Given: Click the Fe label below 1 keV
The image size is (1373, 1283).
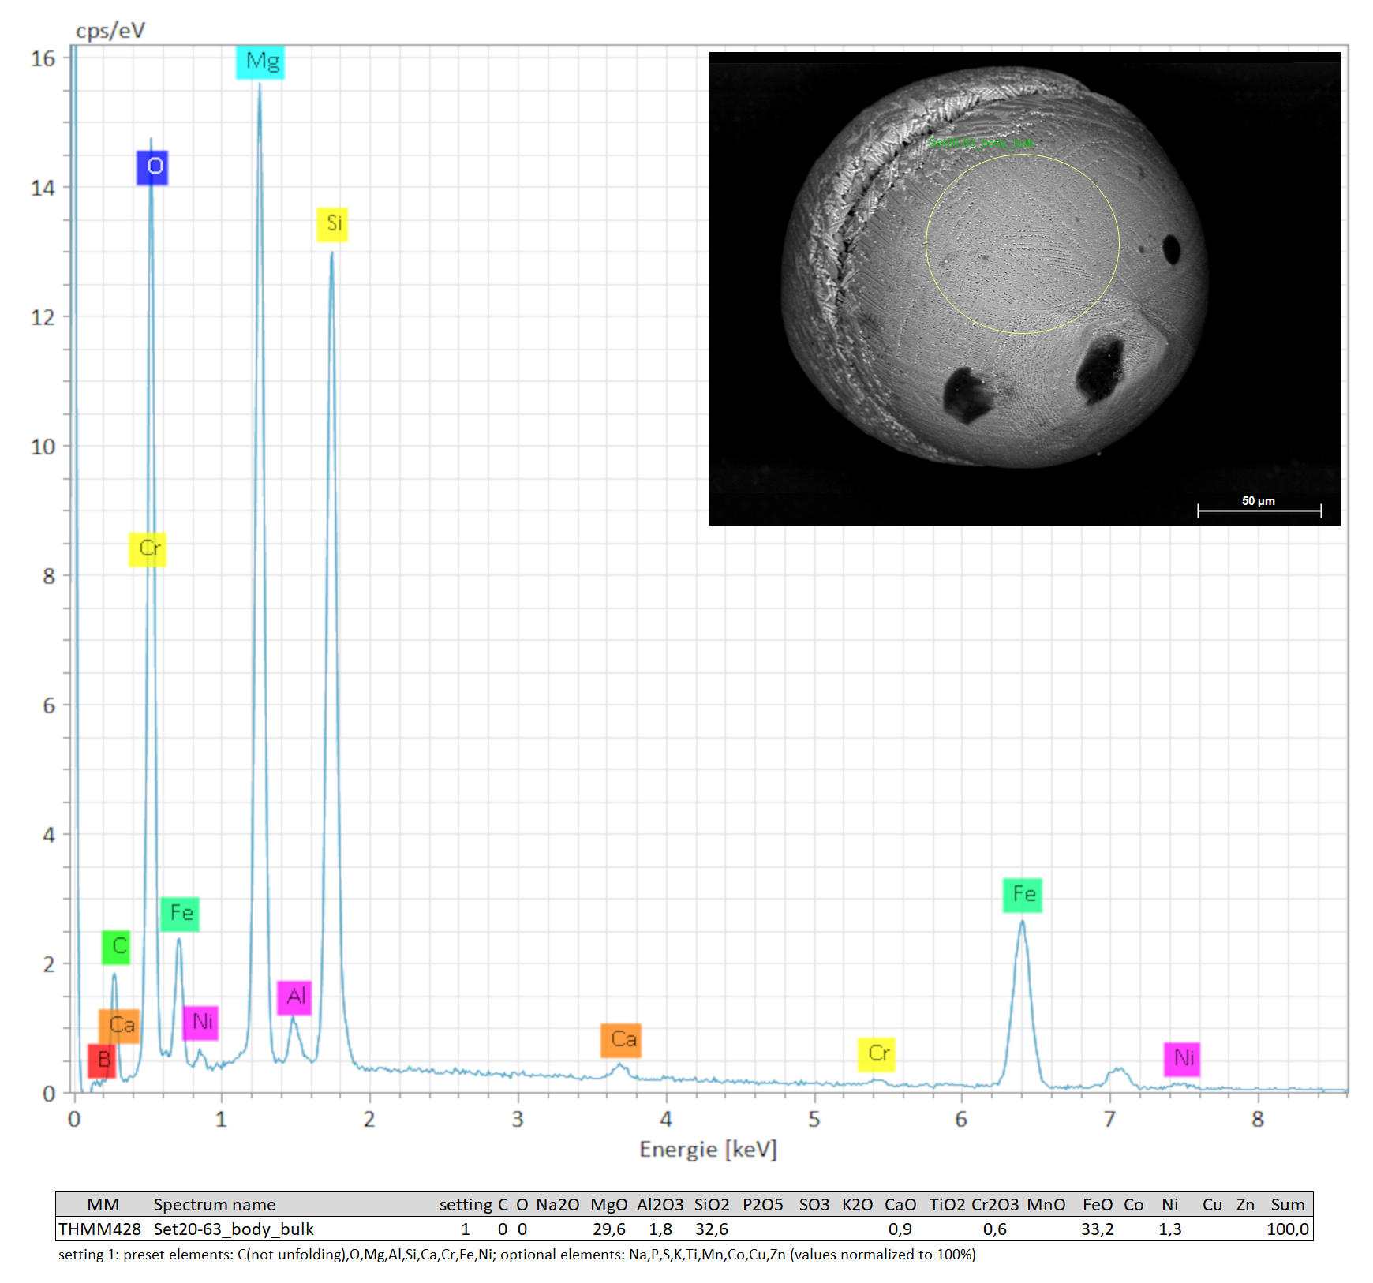Looking at the screenshot, I should tap(180, 914).
